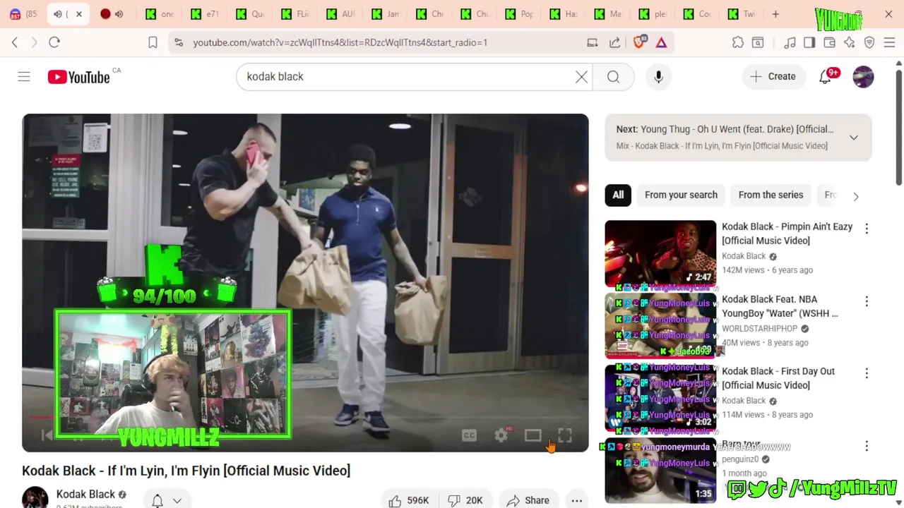Open 'Pimpin Ain't Eazy' video title
This screenshot has height=508, width=904.
(787, 234)
